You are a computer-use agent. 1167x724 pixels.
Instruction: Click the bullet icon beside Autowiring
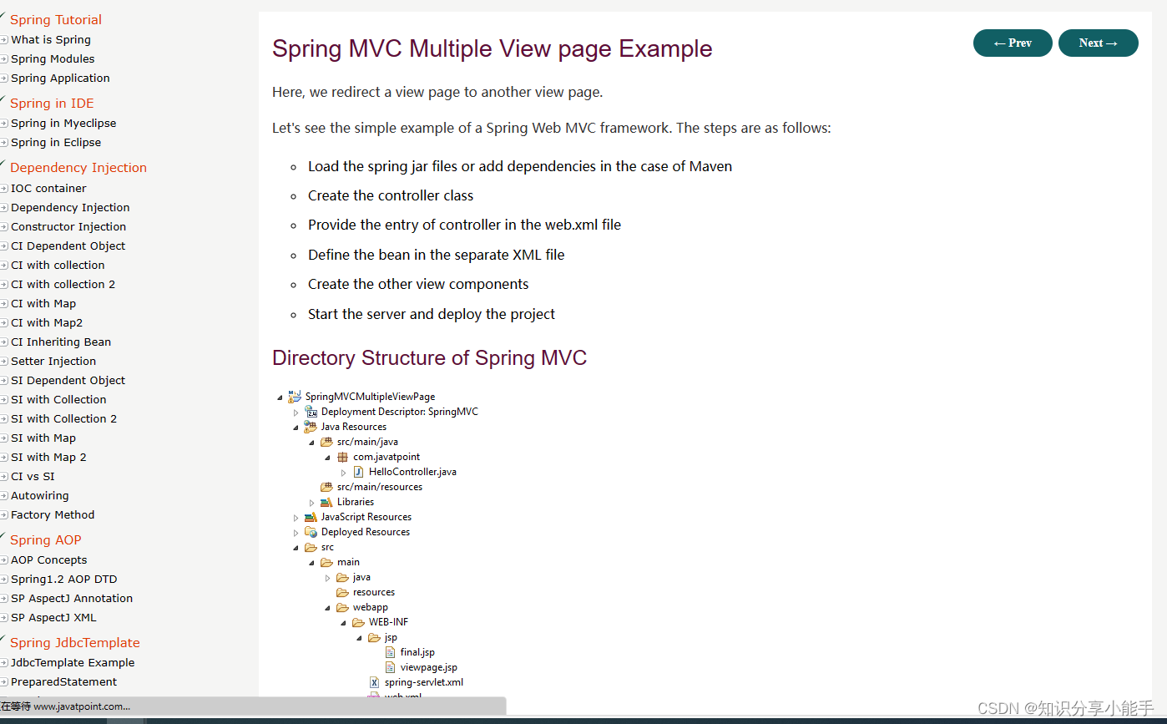(4, 496)
